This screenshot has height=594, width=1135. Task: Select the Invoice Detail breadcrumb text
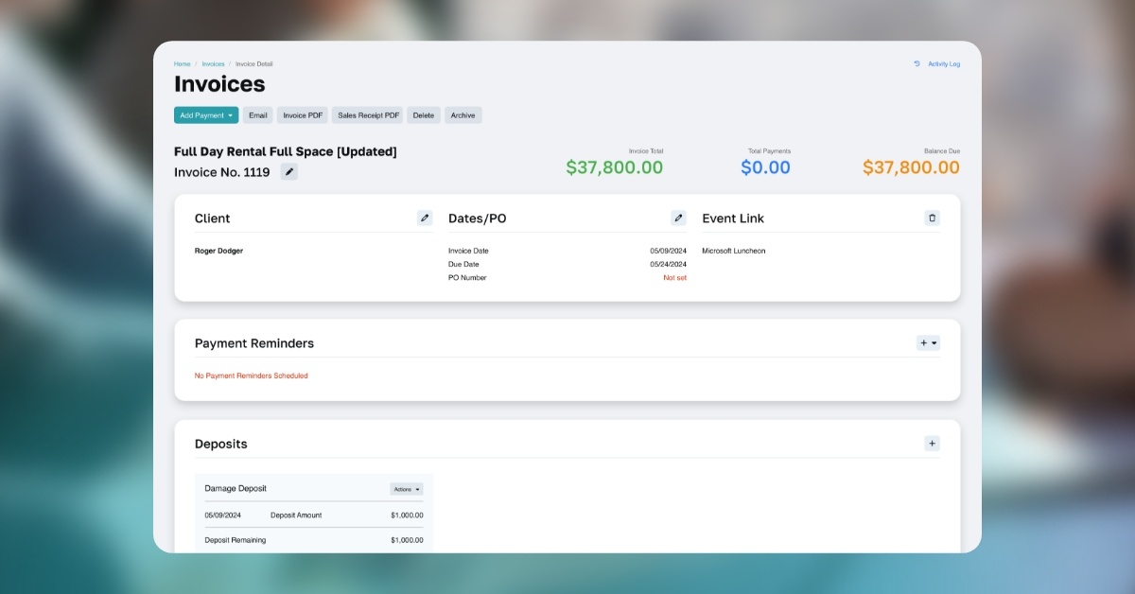coord(254,64)
